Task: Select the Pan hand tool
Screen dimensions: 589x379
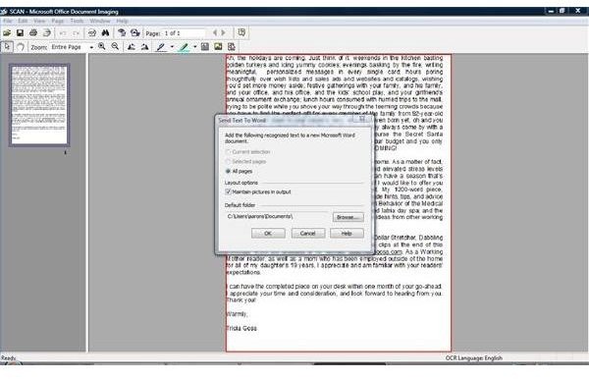Action: pyautogui.click(x=21, y=47)
